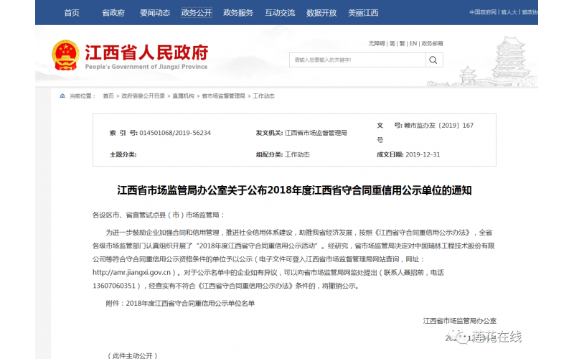
Task: Open the 数据开放 navigation menu item
Action: pyautogui.click(x=321, y=13)
